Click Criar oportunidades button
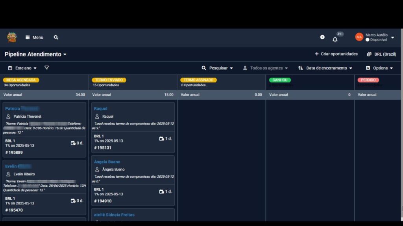Viewport: 403px width, 226px height. [x=336, y=54]
